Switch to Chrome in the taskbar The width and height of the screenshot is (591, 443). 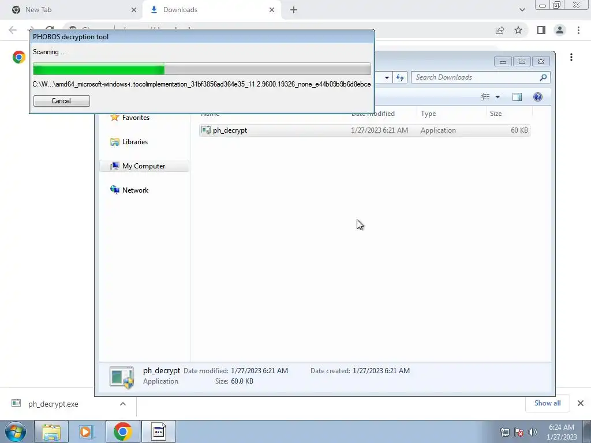pos(122,431)
